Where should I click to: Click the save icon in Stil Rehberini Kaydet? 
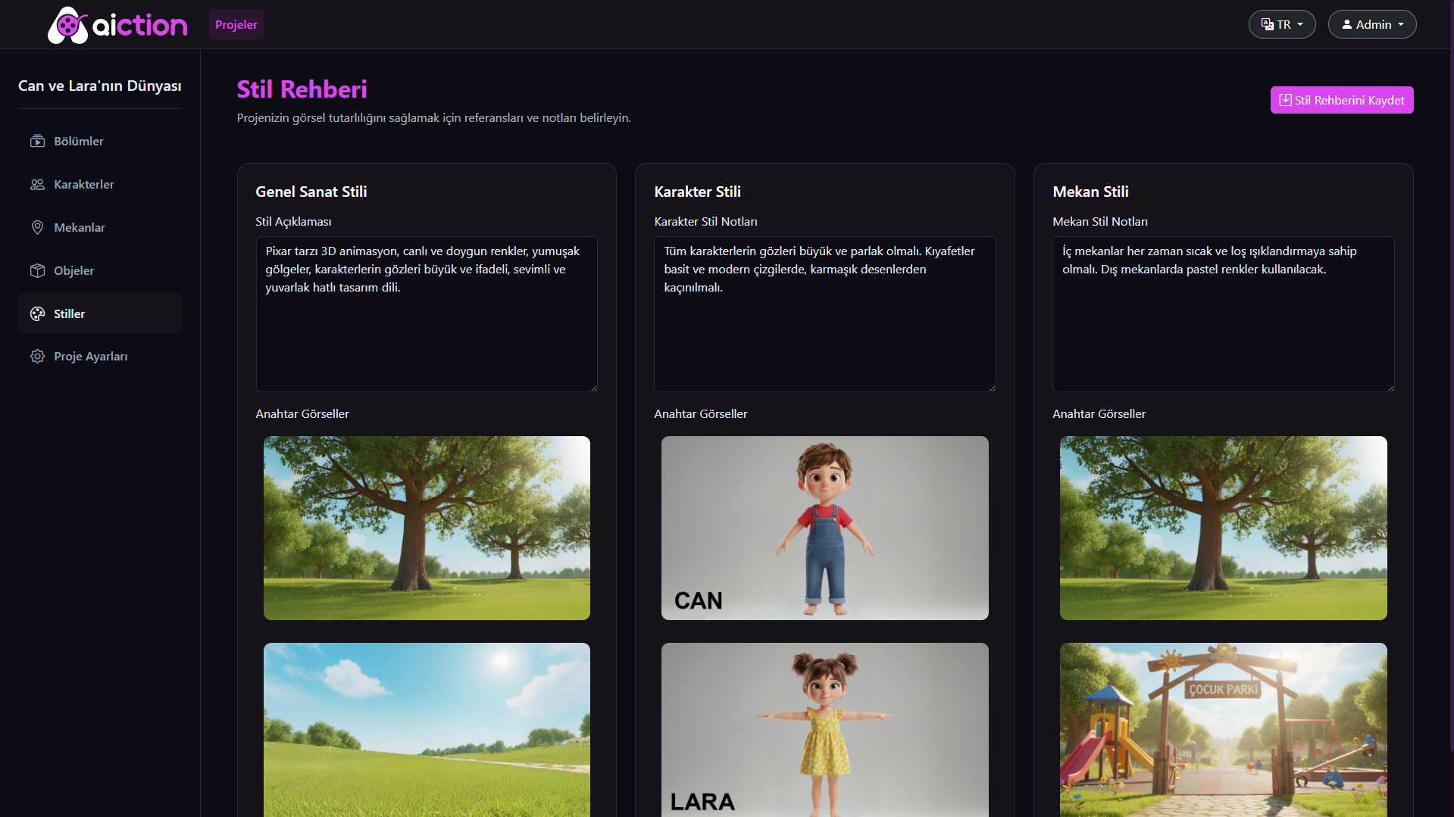(1285, 100)
